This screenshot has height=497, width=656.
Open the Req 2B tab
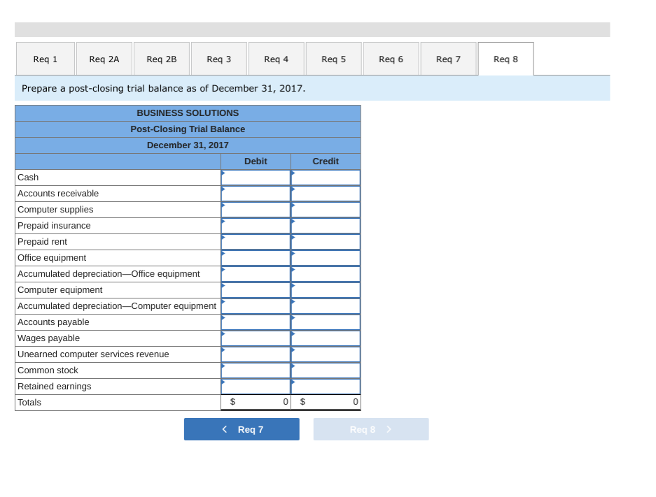point(162,59)
